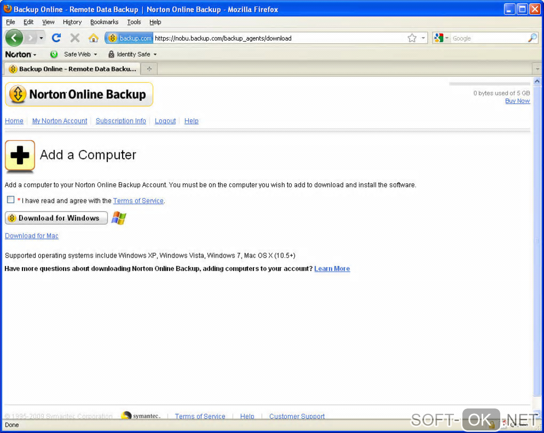
Task: Open the footer Help link
Action: (x=247, y=416)
